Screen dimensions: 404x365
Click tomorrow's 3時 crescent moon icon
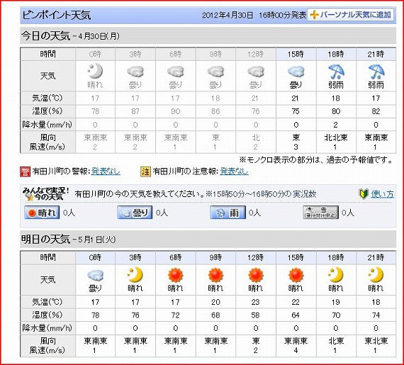point(135,275)
